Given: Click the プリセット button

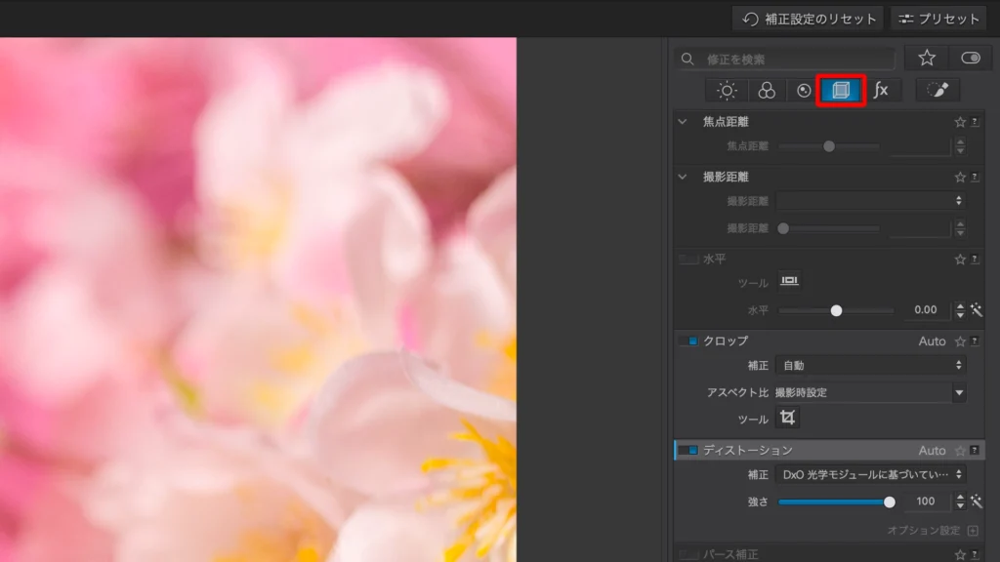Looking at the screenshot, I should (x=937, y=19).
